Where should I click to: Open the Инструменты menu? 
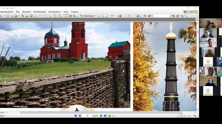[x=54, y=12]
